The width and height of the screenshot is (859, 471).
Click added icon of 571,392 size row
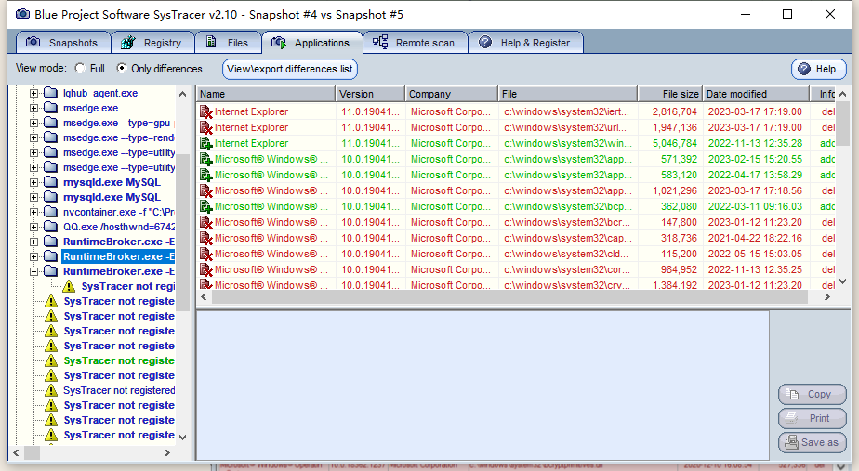[206, 160]
